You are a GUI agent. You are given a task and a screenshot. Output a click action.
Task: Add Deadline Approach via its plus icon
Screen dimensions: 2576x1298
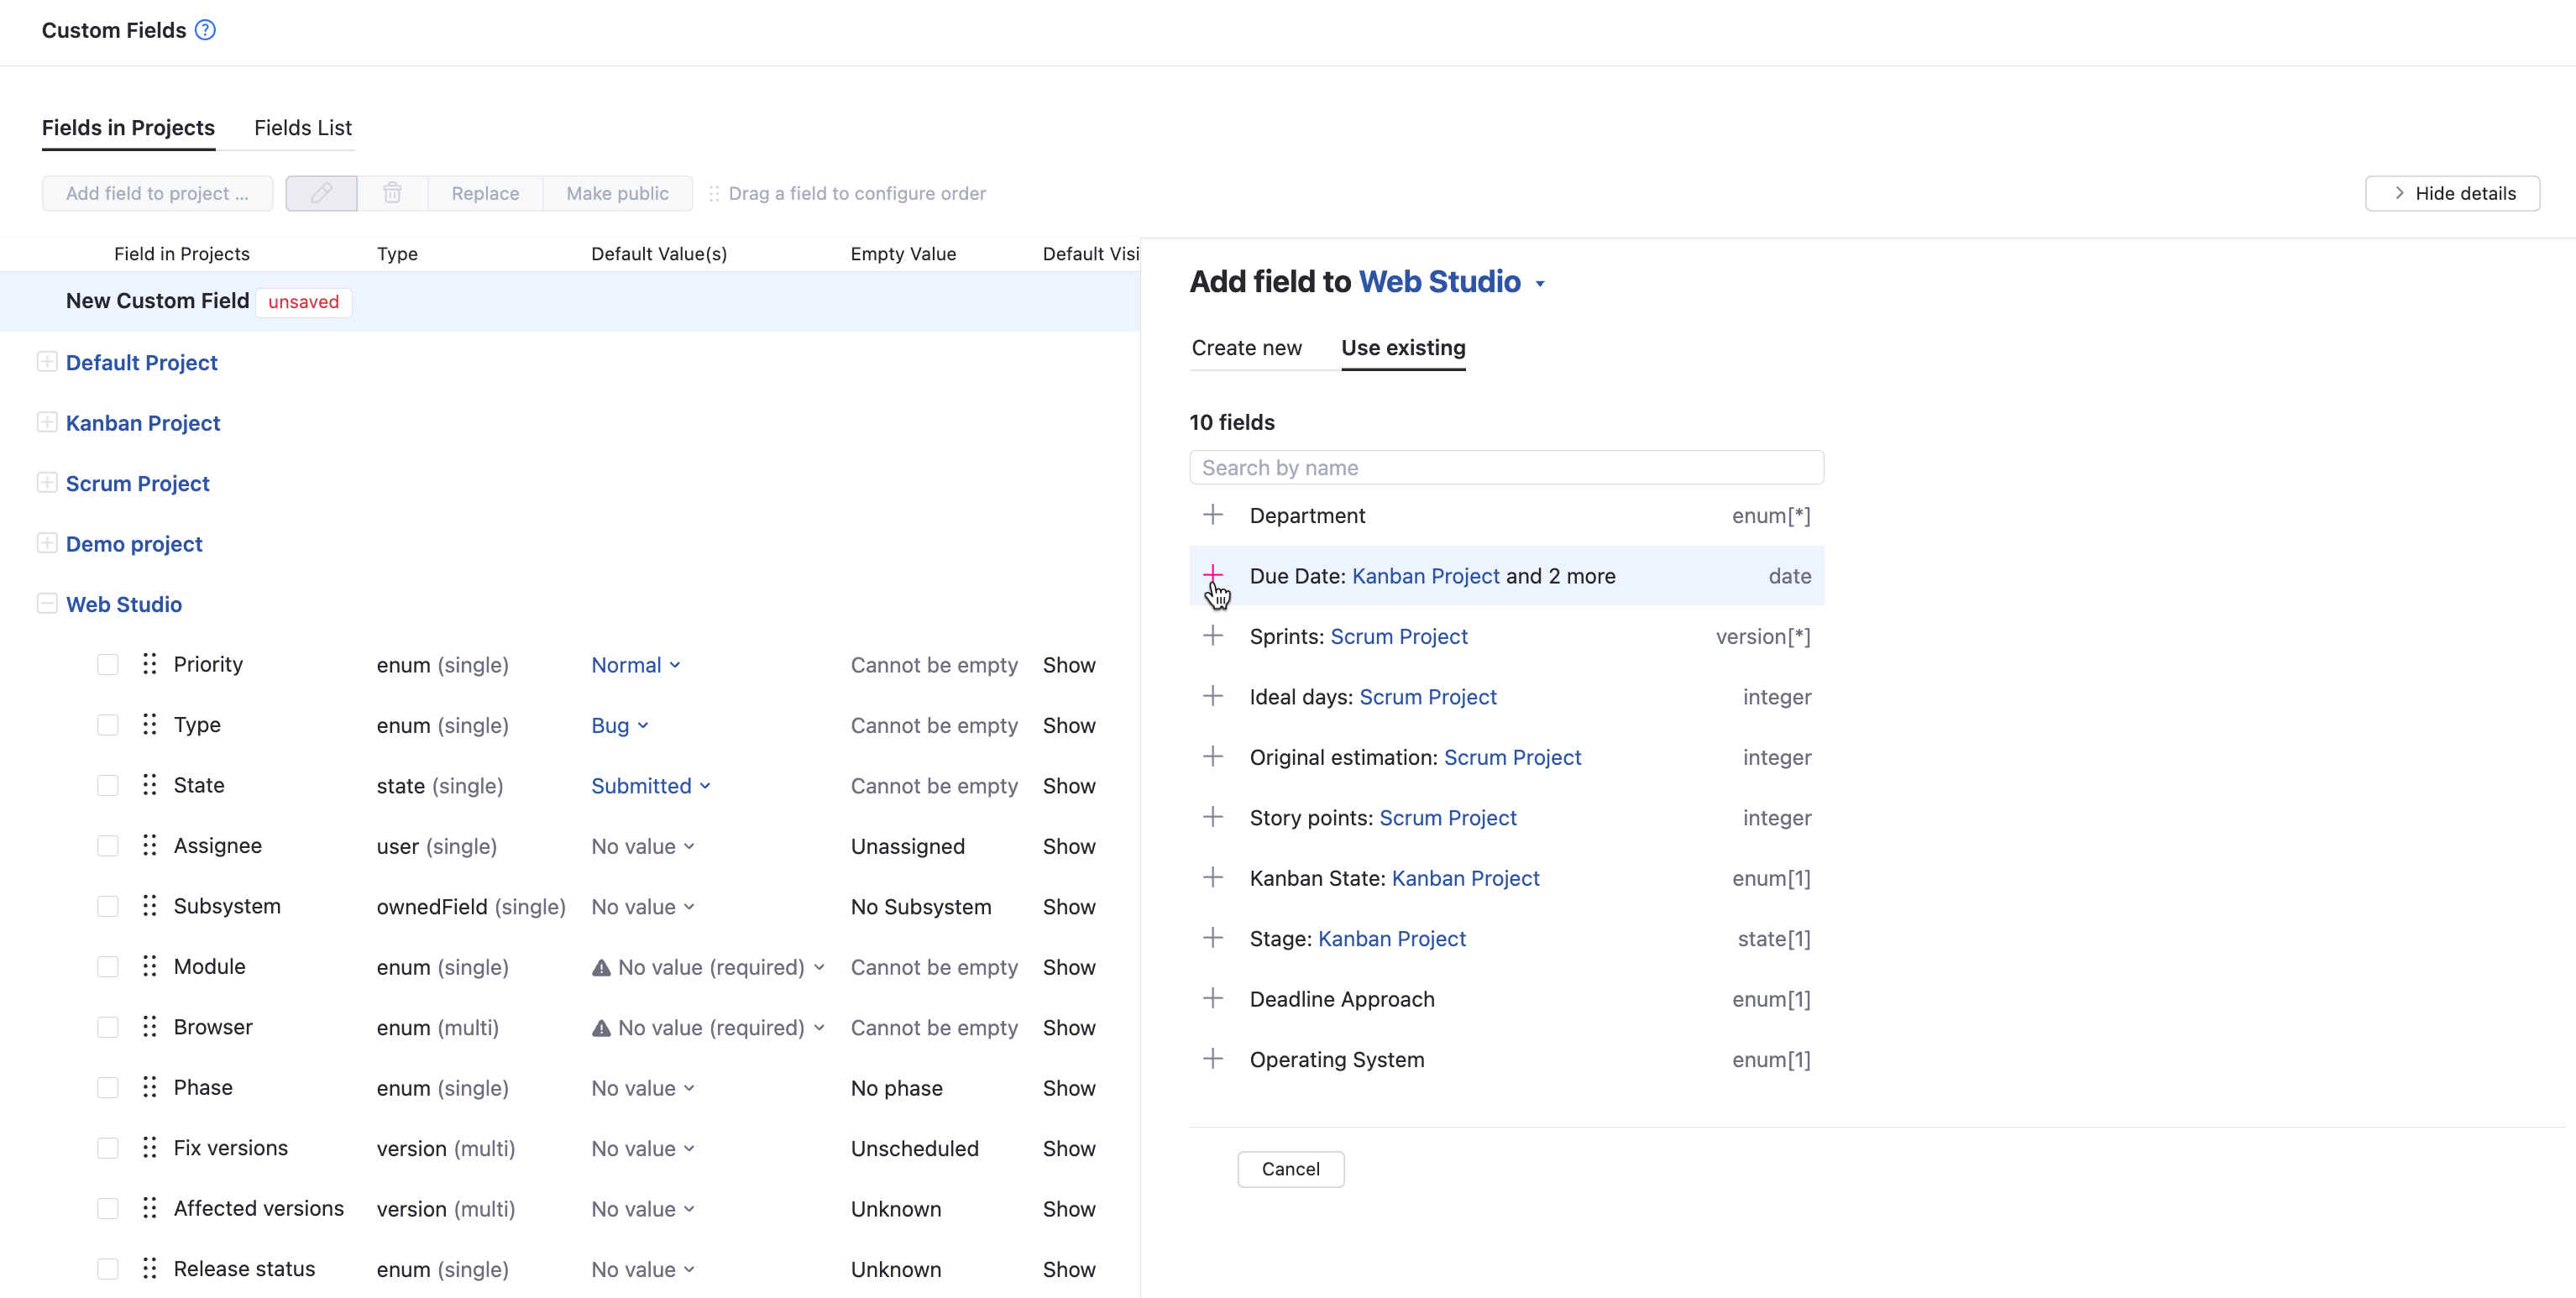tap(1213, 998)
